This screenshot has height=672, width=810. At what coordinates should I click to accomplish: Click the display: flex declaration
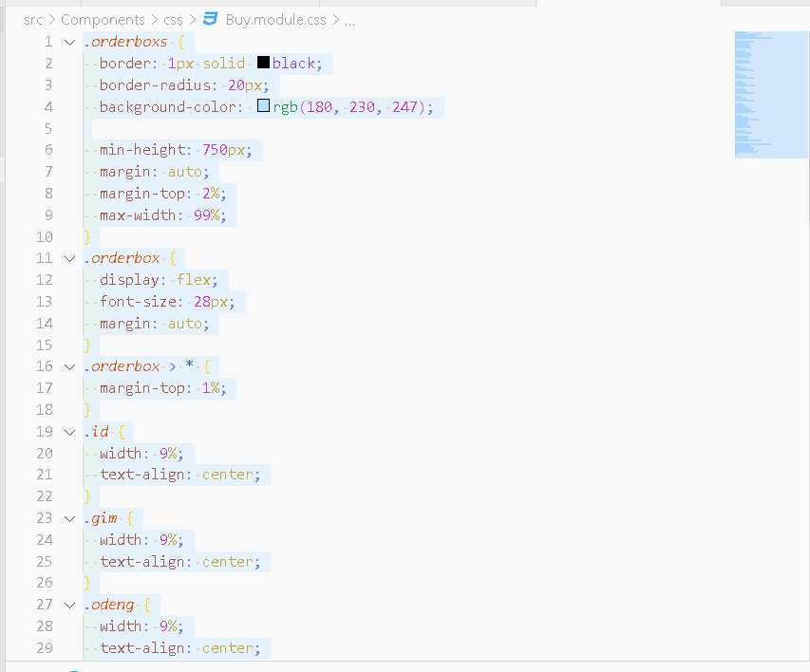160,280
